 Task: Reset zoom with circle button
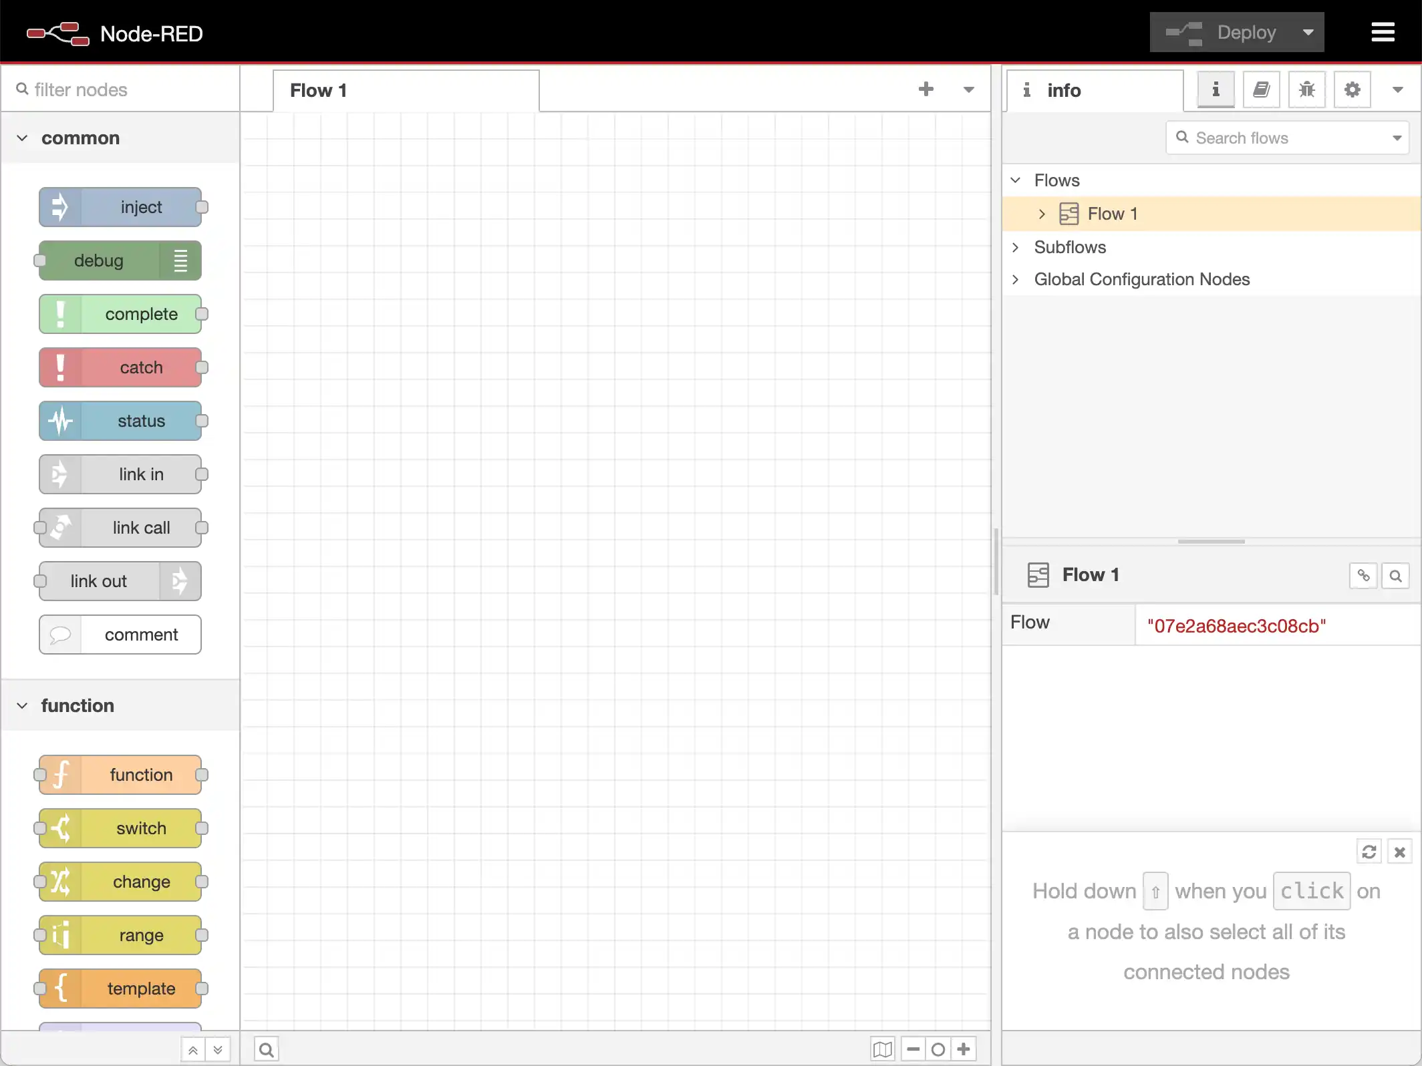(x=938, y=1049)
